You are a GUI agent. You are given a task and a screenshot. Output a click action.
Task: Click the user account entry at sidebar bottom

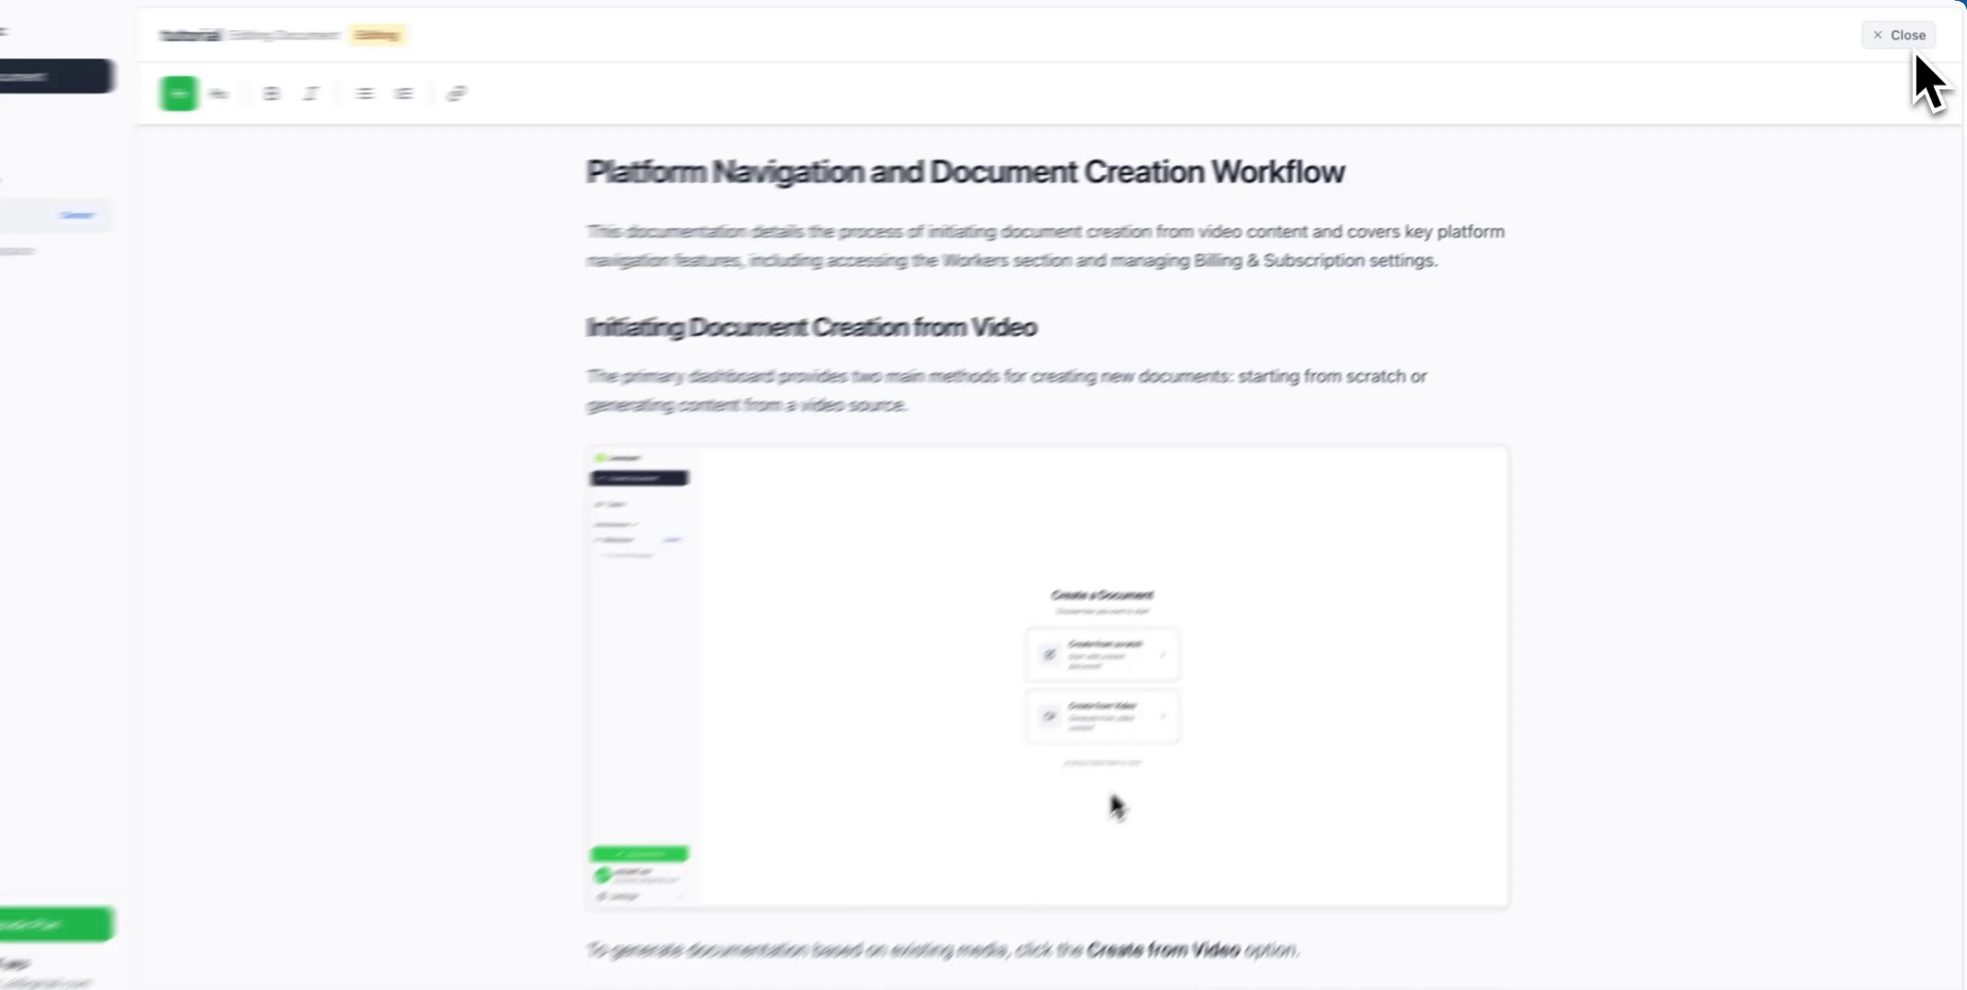click(37, 972)
